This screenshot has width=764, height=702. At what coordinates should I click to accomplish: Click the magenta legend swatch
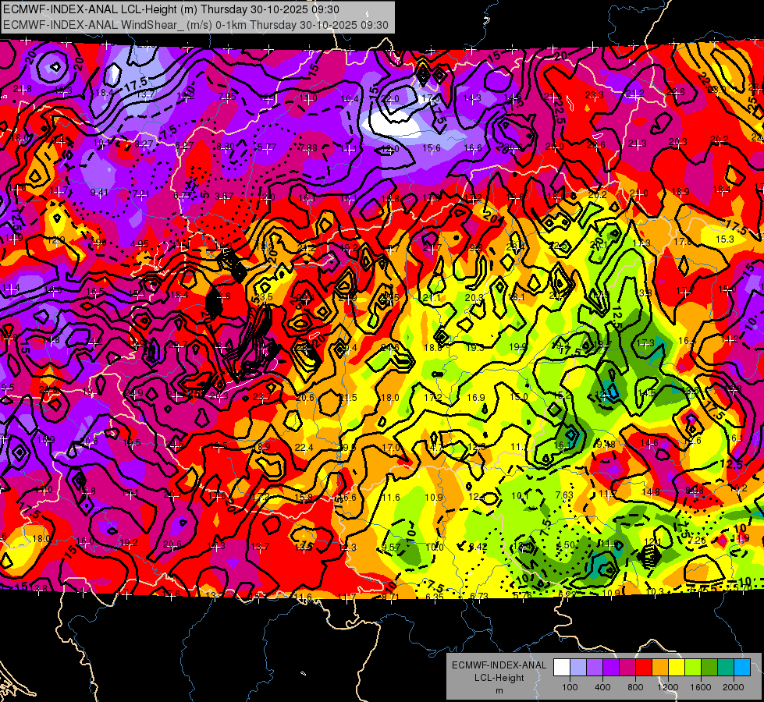[627, 668]
